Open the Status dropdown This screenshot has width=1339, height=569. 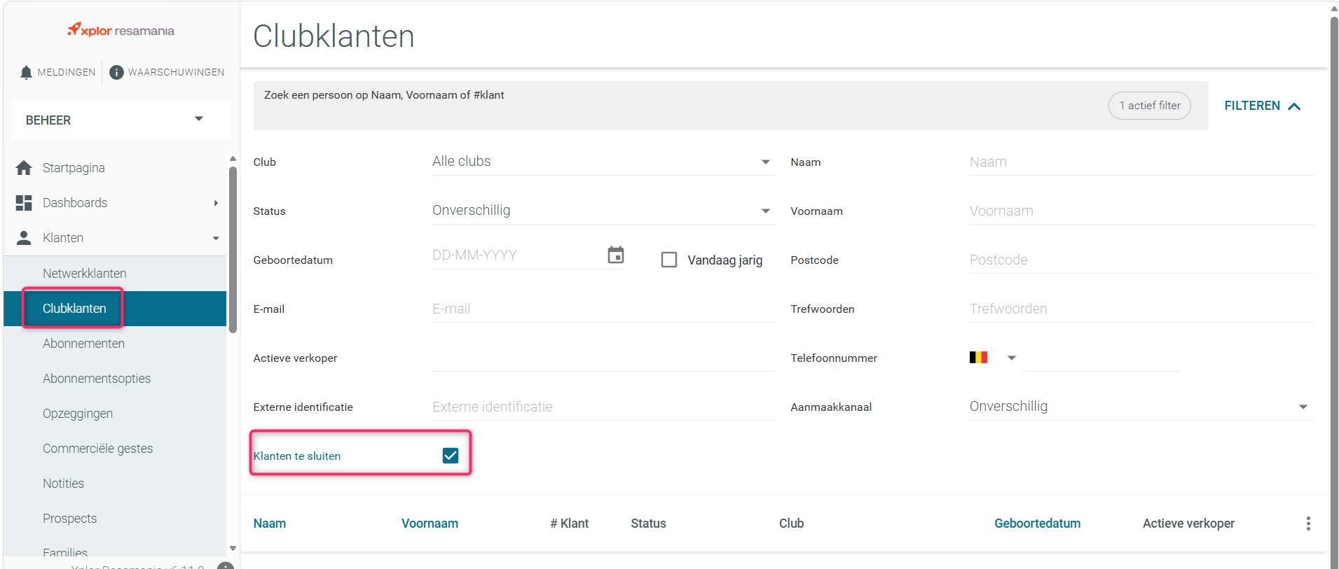(604, 211)
